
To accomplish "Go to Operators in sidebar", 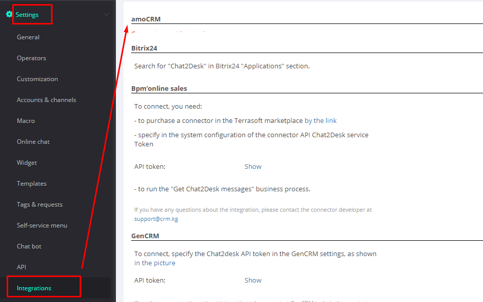I will pyautogui.click(x=31, y=58).
